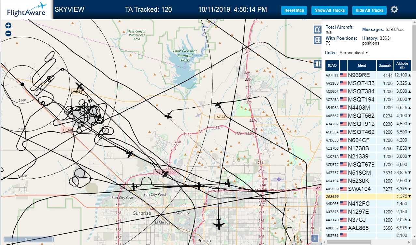416x245 pixels.
Task: Select the N21339 aircraft row
Action: pos(368,156)
